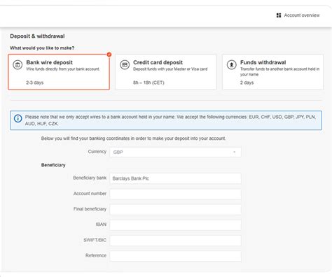This screenshot has width=332, height=277.
Task: Click the orange selected checkmark badge
Action: pyautogui.click(x=109, y=55)
